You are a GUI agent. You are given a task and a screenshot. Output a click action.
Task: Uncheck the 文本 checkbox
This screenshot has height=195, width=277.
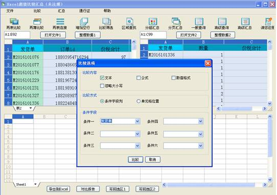click(102, 78)
